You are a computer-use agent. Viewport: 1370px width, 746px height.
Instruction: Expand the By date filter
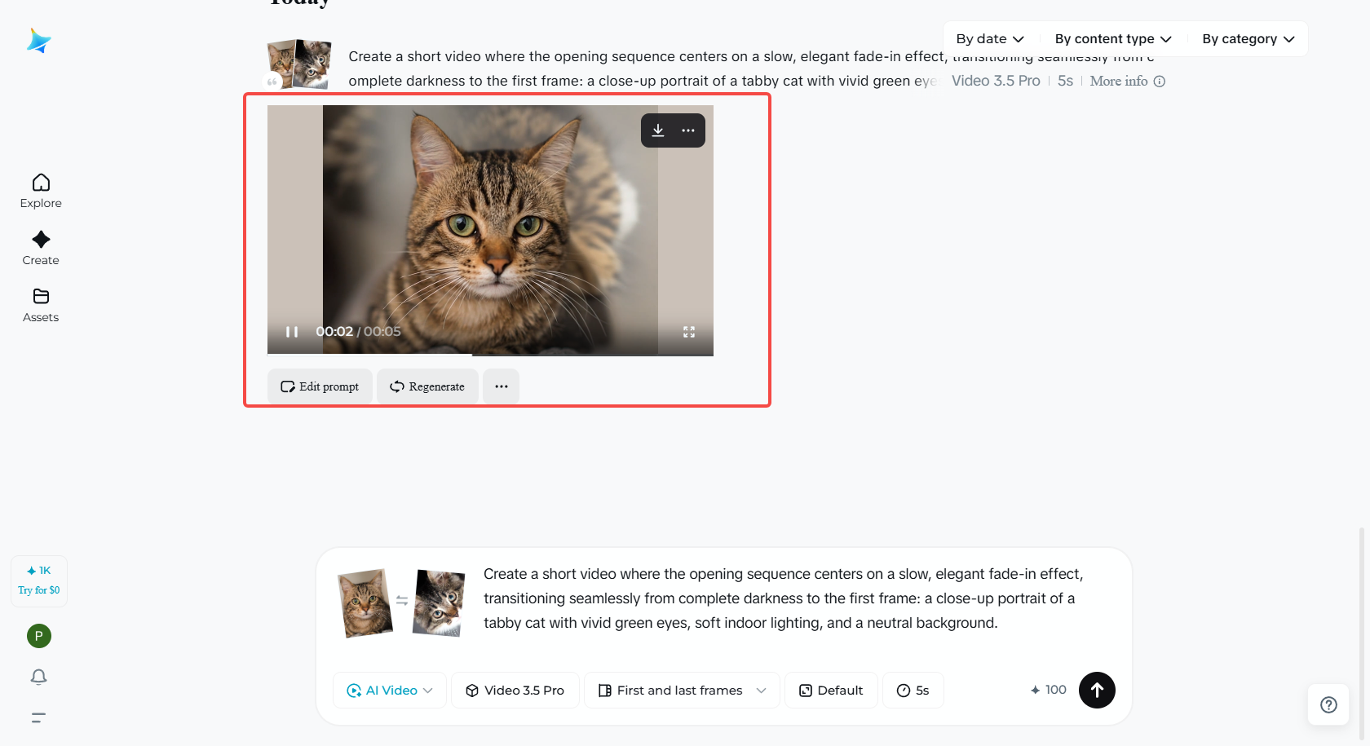point(990,39)
